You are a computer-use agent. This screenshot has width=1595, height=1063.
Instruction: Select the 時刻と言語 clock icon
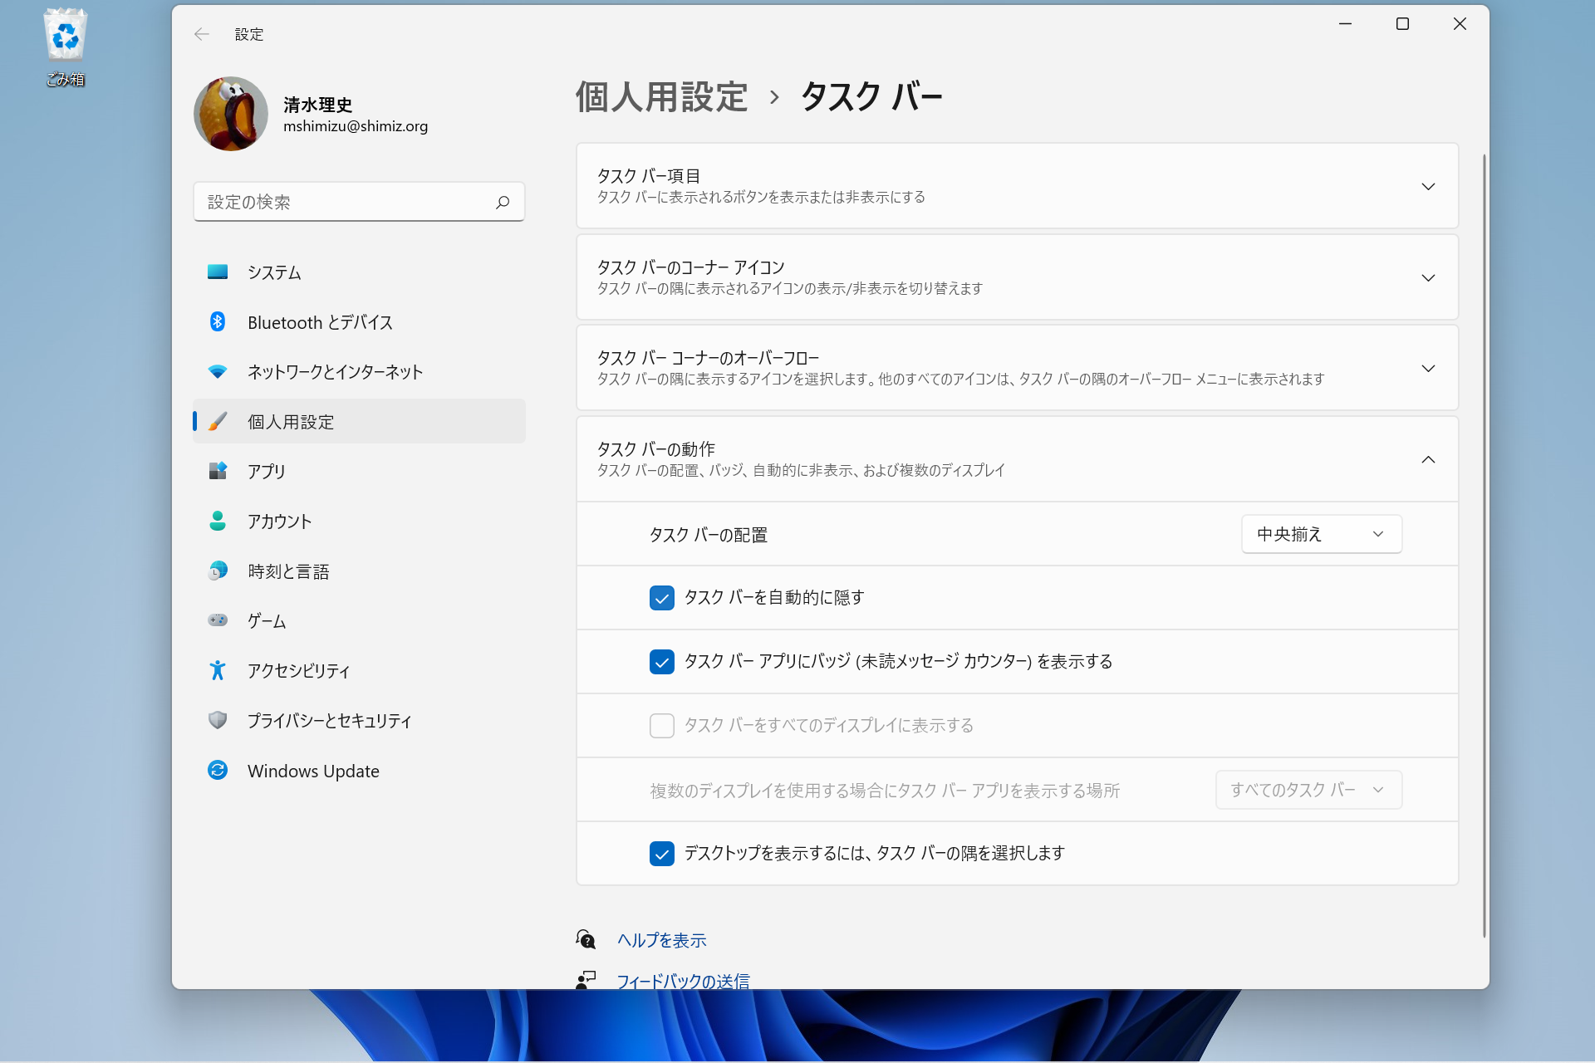click(x=218, y=571)
